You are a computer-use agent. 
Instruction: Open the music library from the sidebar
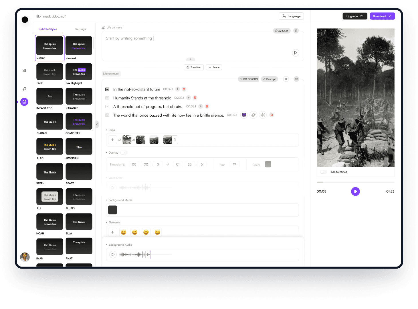point(24,89)
